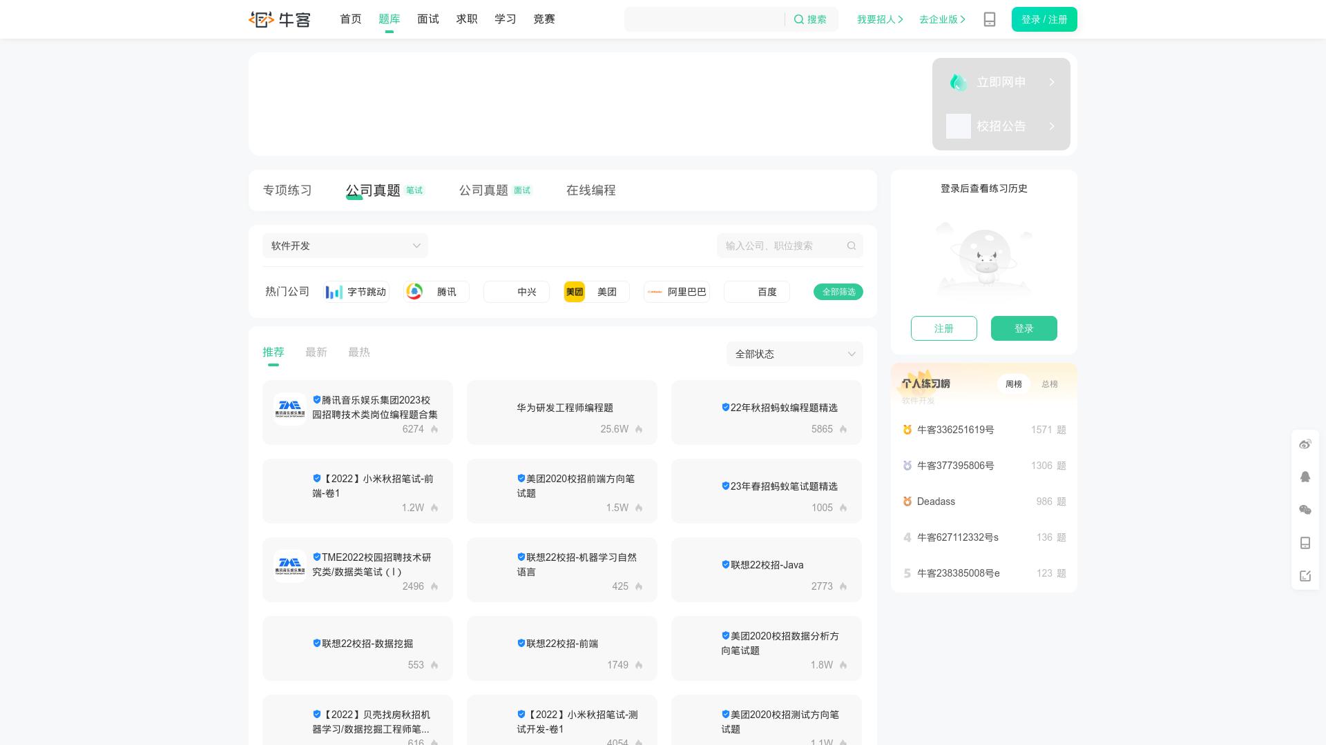Click TME logo on 腾讯音乐娱乐集团2023 card

click(x=290, y=408)
